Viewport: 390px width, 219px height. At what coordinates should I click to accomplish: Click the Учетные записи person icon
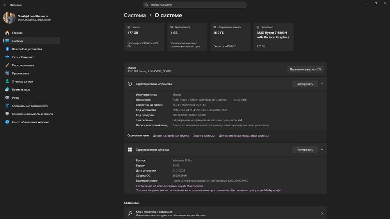[x=7, y=81]
